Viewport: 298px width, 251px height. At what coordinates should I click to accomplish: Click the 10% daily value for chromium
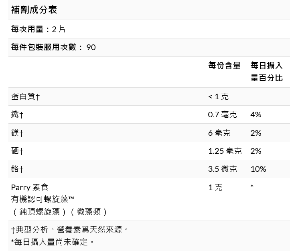(x=258, y=169)
